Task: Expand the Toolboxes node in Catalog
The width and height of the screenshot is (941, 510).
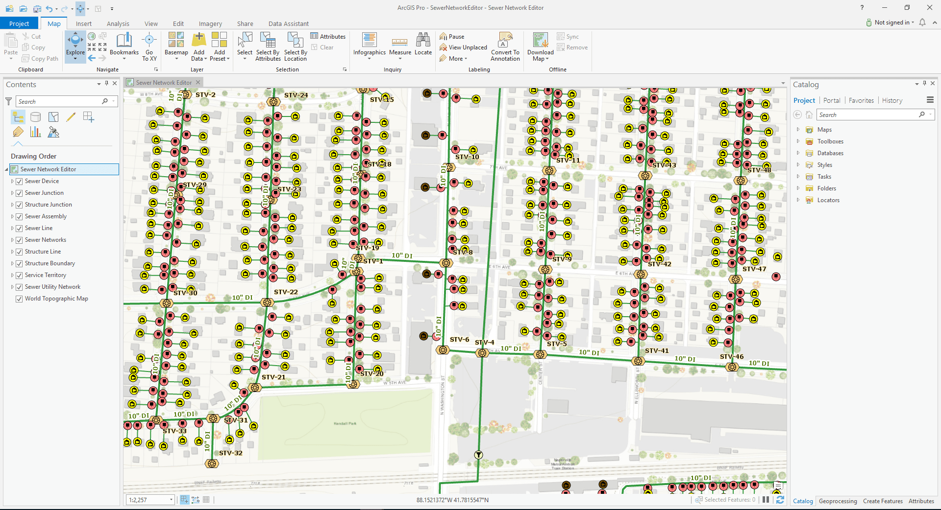Action: point(798,141)
